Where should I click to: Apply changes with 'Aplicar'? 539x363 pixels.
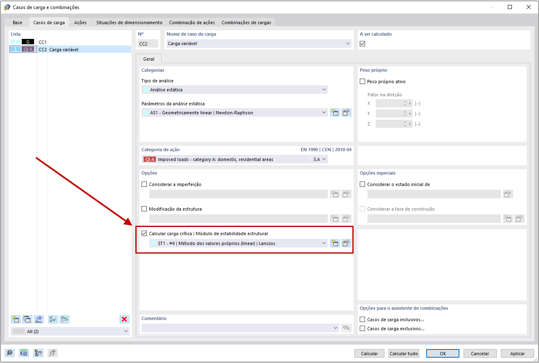coord(517,353)
